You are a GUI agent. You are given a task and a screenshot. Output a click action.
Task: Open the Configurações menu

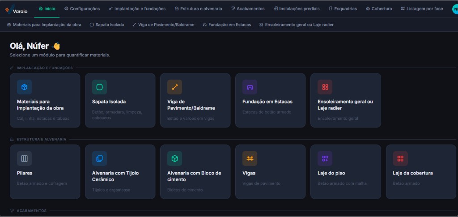click(82, 9)
